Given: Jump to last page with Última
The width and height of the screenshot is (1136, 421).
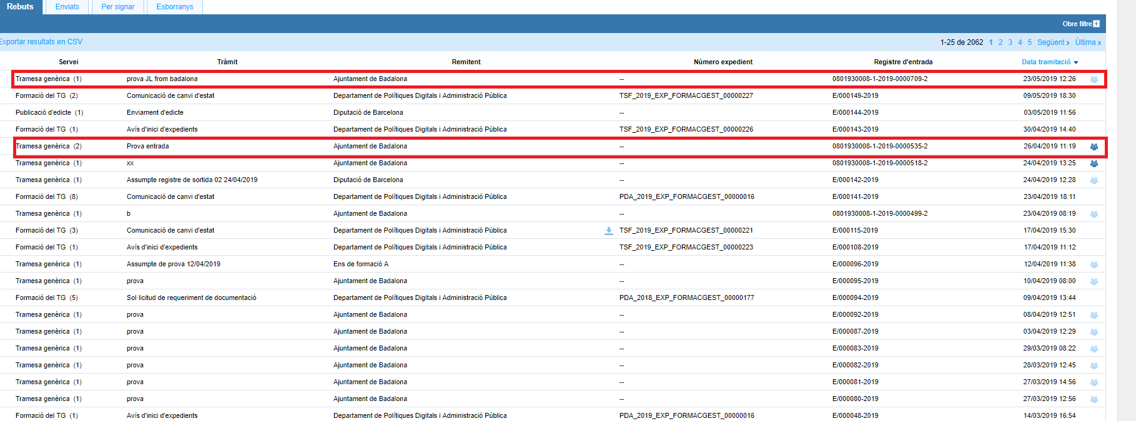Looking at the screenshot, I should pos(1087,42).
